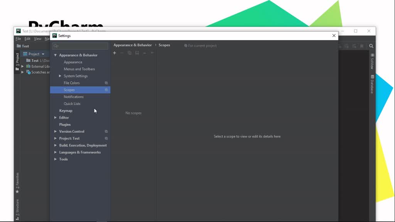The width and height of the screenshot is (395, 222).
Task: Select the Scopes settings page
Action: pyautogui.click(x=80, y=90)
